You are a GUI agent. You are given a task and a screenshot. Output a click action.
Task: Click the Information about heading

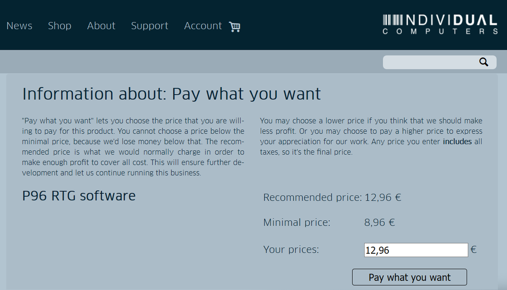click(172, 94)
